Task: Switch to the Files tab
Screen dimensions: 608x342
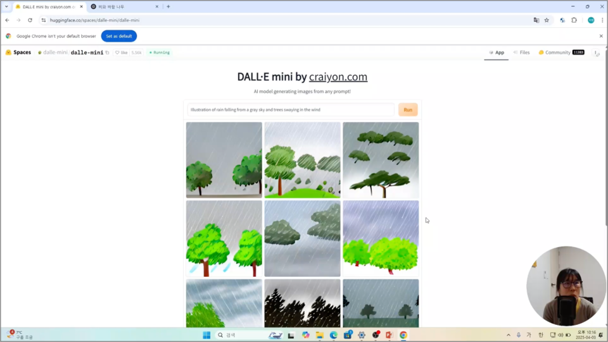Action: (521, 52)
